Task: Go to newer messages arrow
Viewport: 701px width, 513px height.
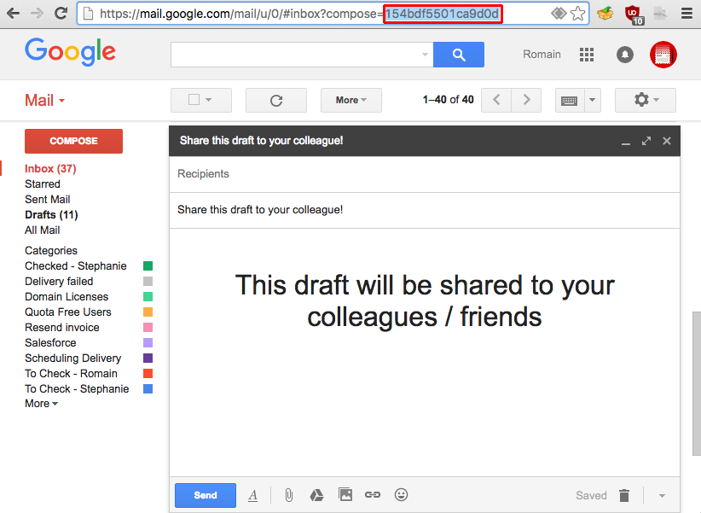Action: tap(496, 99)
